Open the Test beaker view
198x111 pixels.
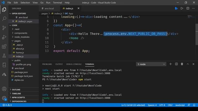point(4,55)
